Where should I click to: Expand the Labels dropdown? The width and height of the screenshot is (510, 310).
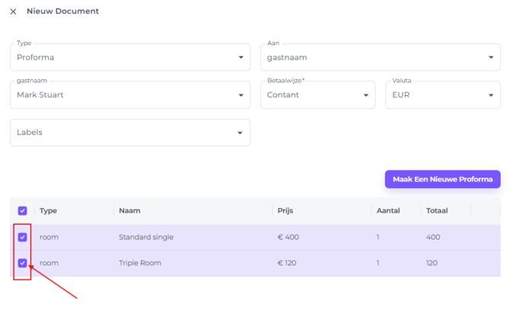[129, 133]
